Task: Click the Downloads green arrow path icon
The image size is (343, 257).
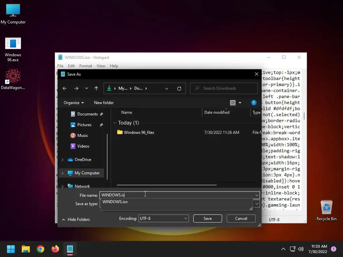Action: coord(109,88)
